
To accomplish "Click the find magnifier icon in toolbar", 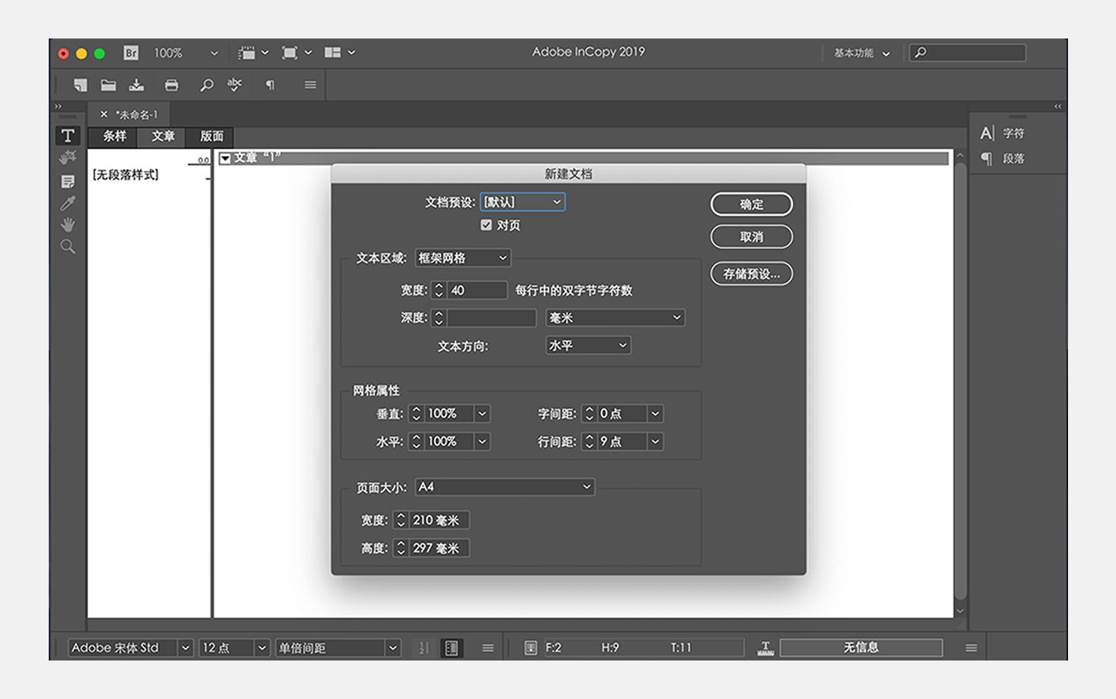I will pos(207,85).
